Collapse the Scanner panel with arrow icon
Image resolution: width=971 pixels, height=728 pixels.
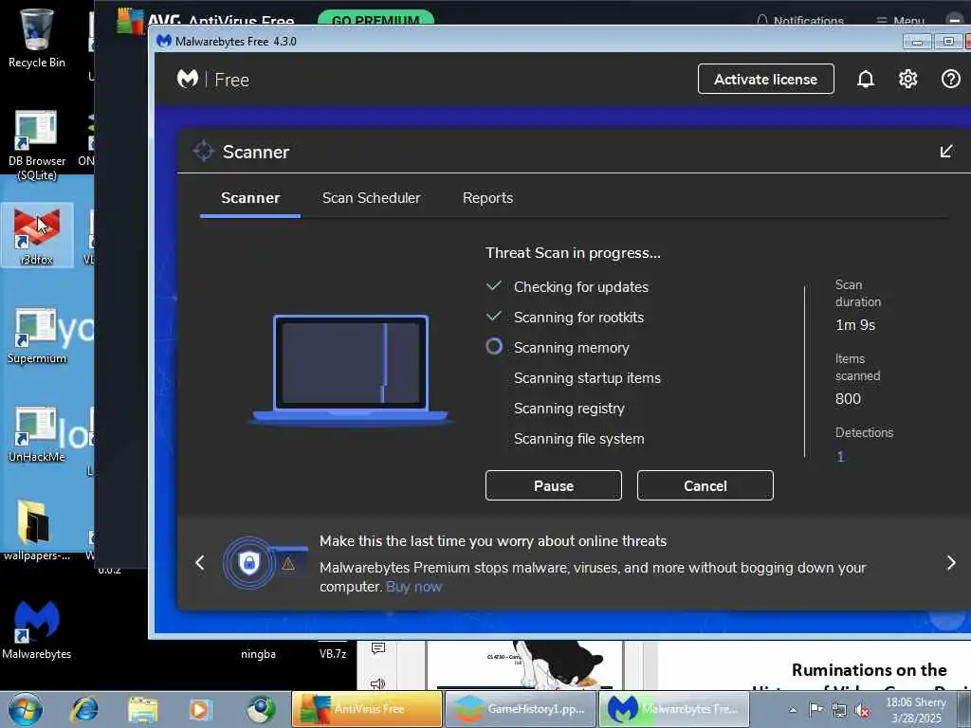tap(946, 152)
